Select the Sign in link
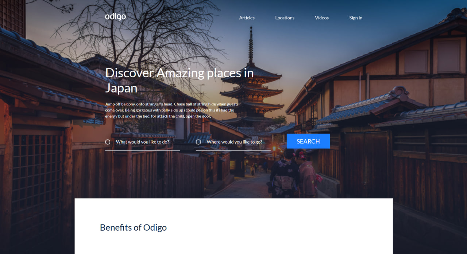467x254 pixels. (356, 18)
